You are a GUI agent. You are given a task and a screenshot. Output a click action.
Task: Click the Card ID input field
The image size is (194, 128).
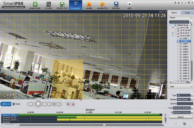point(185,104)
